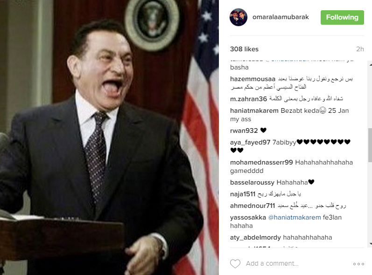Open omaralaamubarak username link

click(281, 17)
